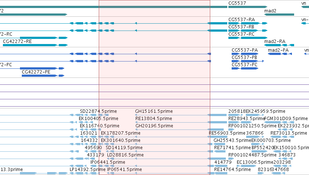Open EST LD28816.5prime label
309x175 pixels.
(x=125, y=155)
